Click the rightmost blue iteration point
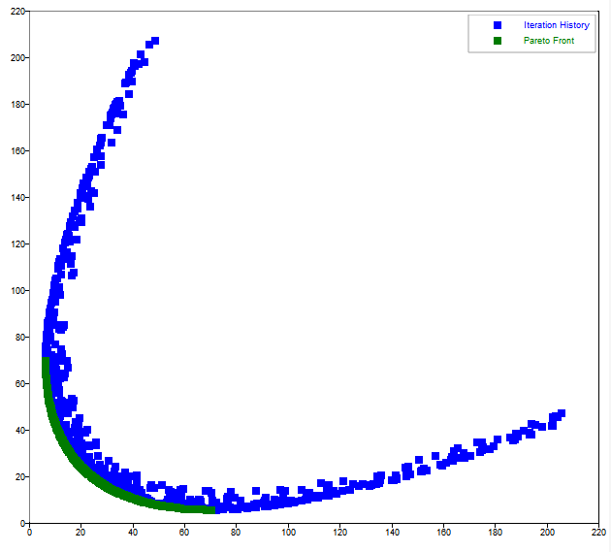The width and height of the screenshot is (611, 552). click(561, 413)
